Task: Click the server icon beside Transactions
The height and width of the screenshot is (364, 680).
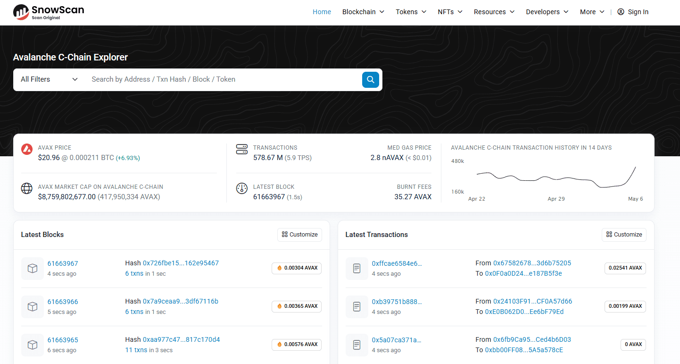Action: 242,149
